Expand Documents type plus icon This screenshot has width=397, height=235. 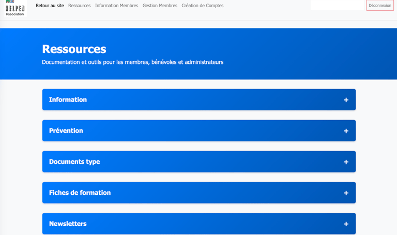[346, 162]
